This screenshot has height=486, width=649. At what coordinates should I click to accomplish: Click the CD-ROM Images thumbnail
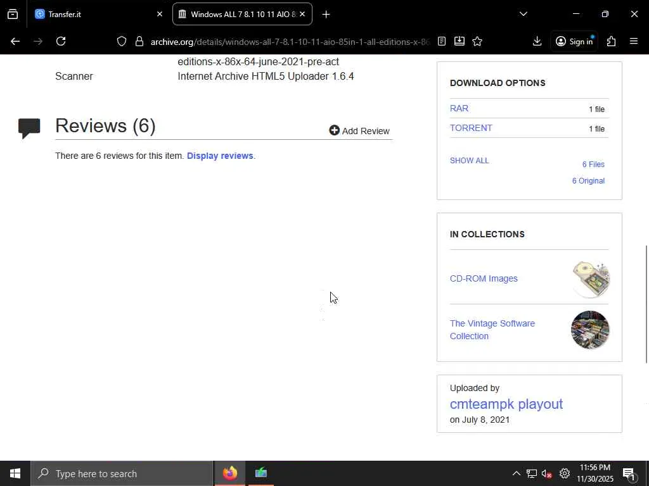pyautogui.click(x=590, y=279)
